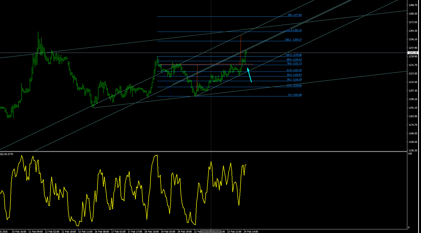This screenshot has height=233, width=421.
Task: Click the "16 Feb 08:00" time label
Action: 102,232
